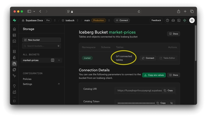
Task: Click the icebuck project name
Action: 70,20
